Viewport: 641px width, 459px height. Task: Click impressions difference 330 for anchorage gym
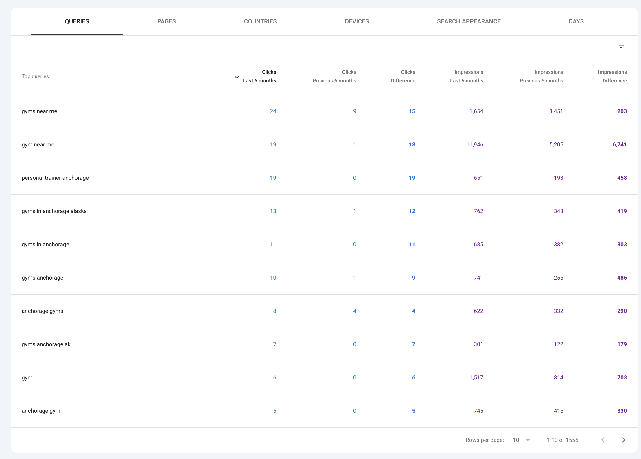point(622,411)
